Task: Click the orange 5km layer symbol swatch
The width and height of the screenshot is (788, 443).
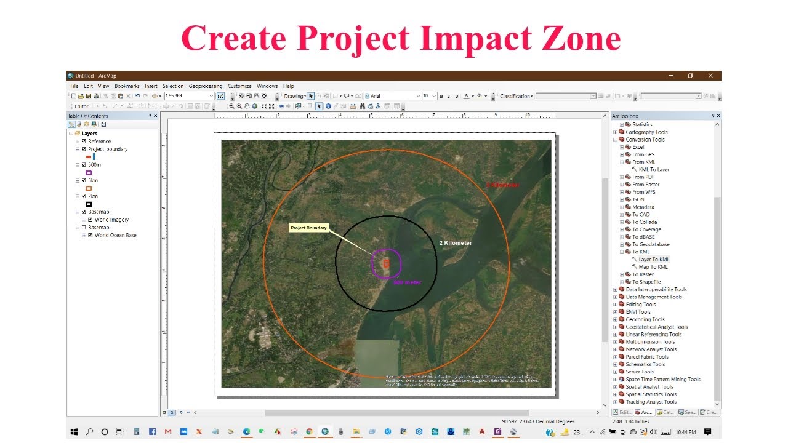Action: click(89, 188)
